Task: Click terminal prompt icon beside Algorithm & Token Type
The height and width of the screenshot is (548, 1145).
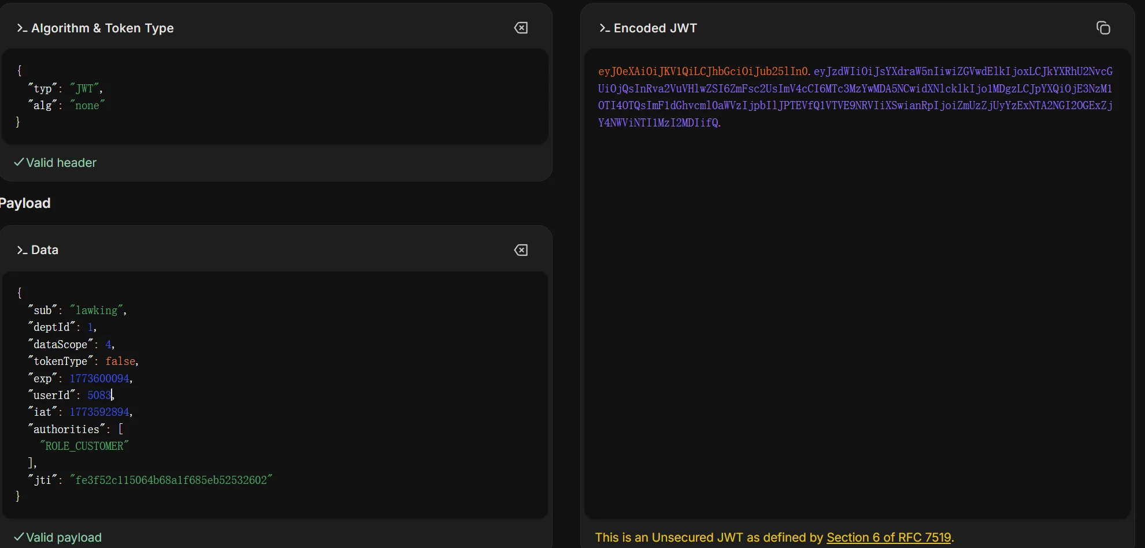Action: pyautogui.click(x=22, y=28)
